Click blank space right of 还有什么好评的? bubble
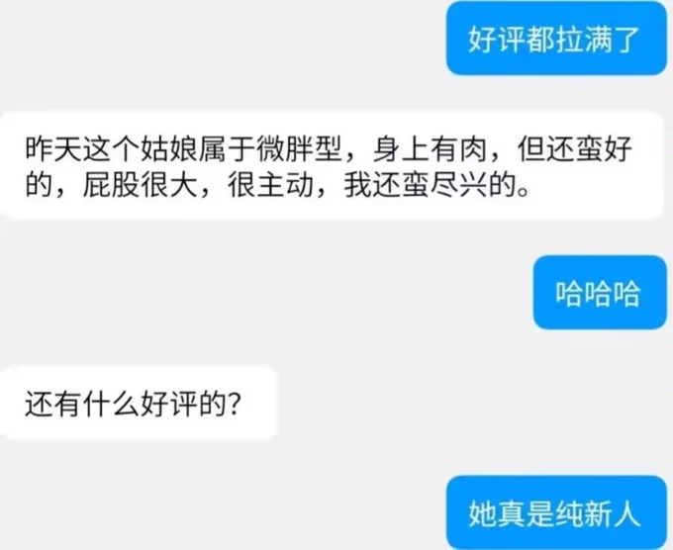 pos(472,403)
